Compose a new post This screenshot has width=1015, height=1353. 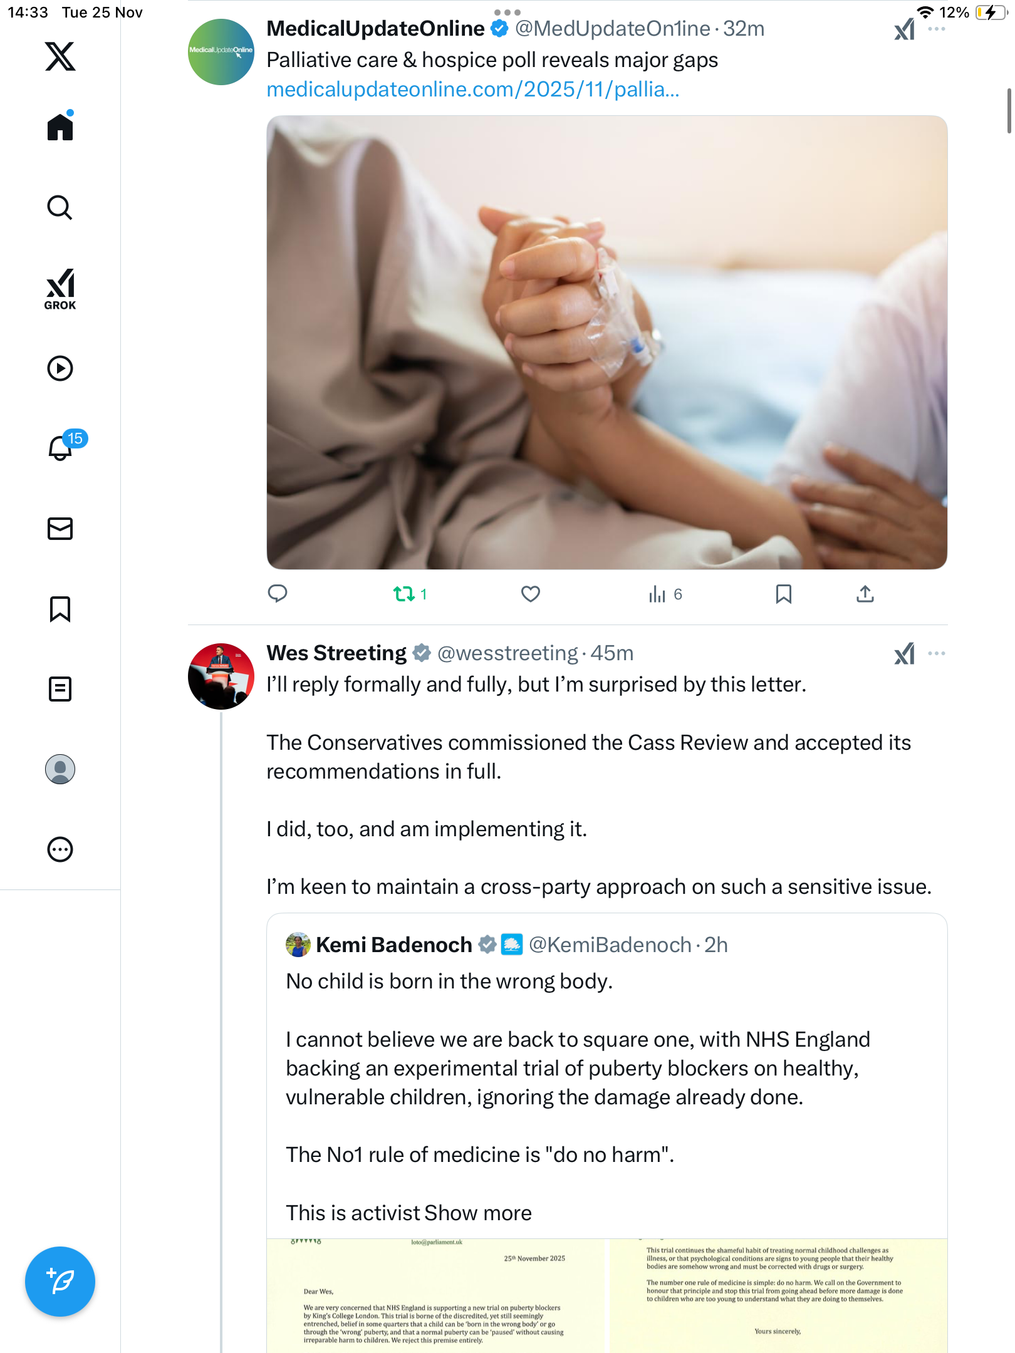(60, 1282)
